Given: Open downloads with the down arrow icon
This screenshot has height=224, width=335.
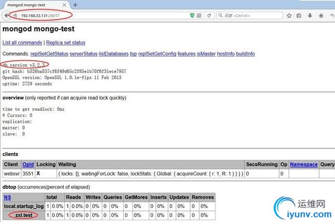Looking at the screenshot, I should point(310,15).
